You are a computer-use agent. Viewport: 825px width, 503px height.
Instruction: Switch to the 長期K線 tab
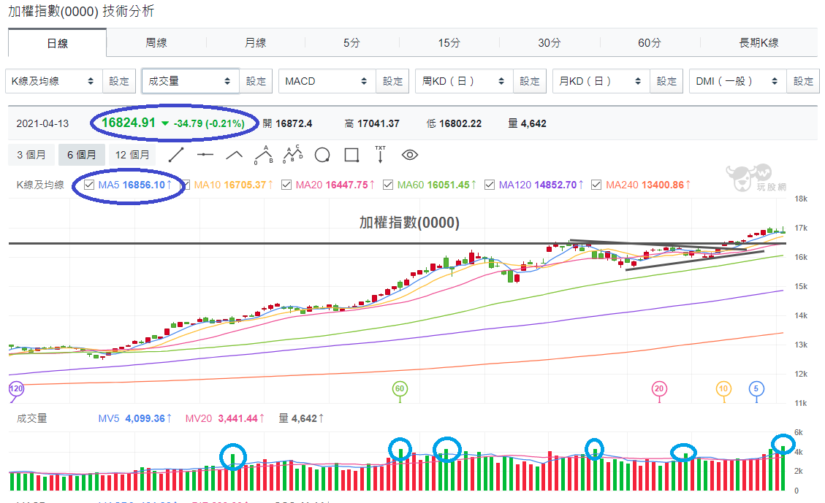tap(759, 42)
